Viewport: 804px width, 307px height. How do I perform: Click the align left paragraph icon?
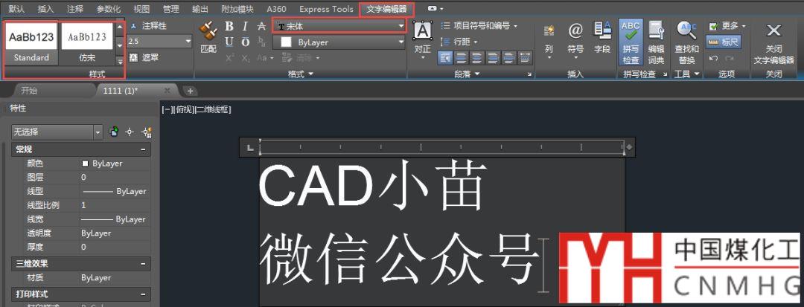[461, 58]
